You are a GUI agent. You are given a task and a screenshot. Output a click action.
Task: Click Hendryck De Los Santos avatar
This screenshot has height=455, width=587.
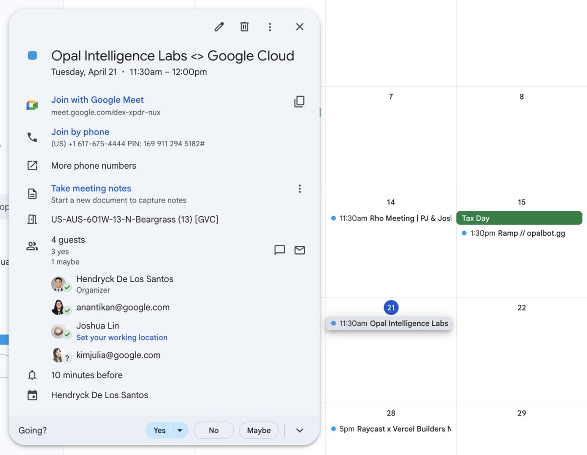pyautogui.click(x=59, y=284)
